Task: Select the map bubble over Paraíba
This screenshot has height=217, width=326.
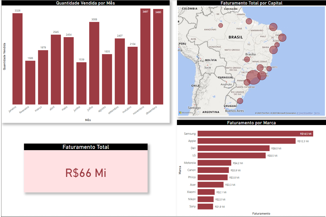Action: click(282, 38)
